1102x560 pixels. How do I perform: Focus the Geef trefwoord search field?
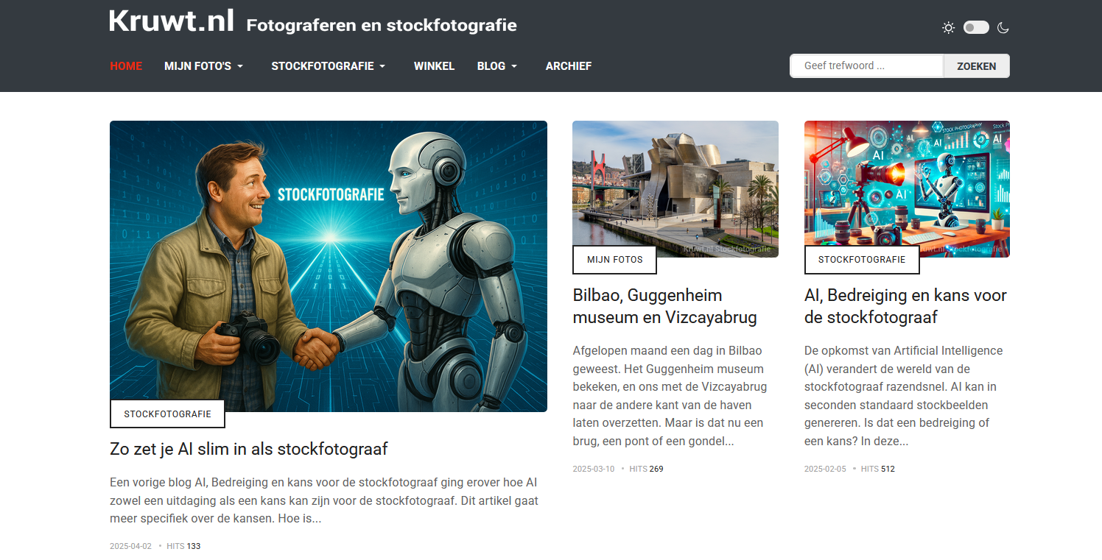(x=866, y=66)
